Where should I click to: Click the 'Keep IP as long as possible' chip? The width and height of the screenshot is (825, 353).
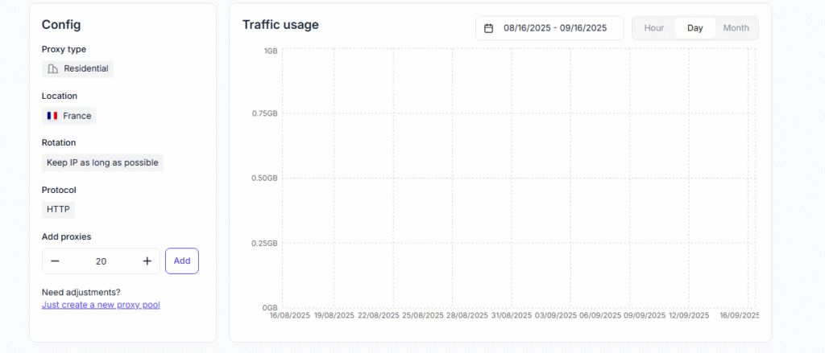tap(102, 163)
